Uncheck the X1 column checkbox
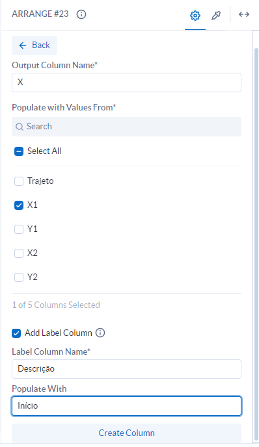Image resolution: width=259 pixels, height=447 pixels. (19, 205)
